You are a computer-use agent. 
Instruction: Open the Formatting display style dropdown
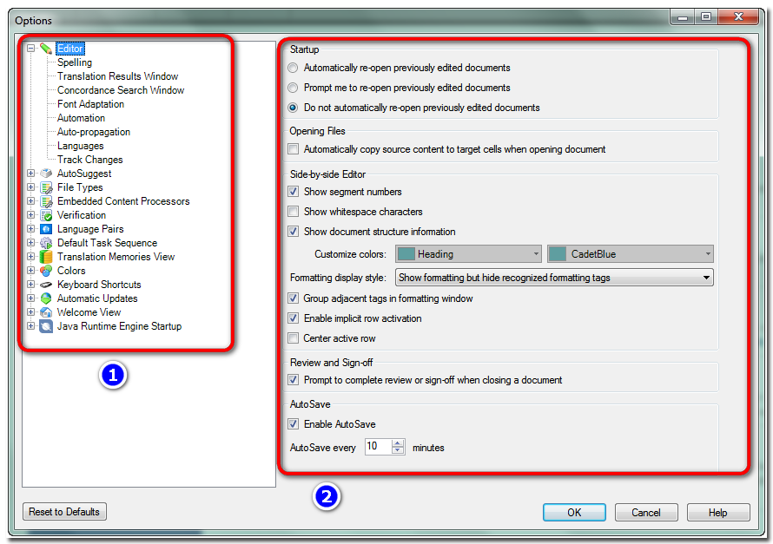554,278
